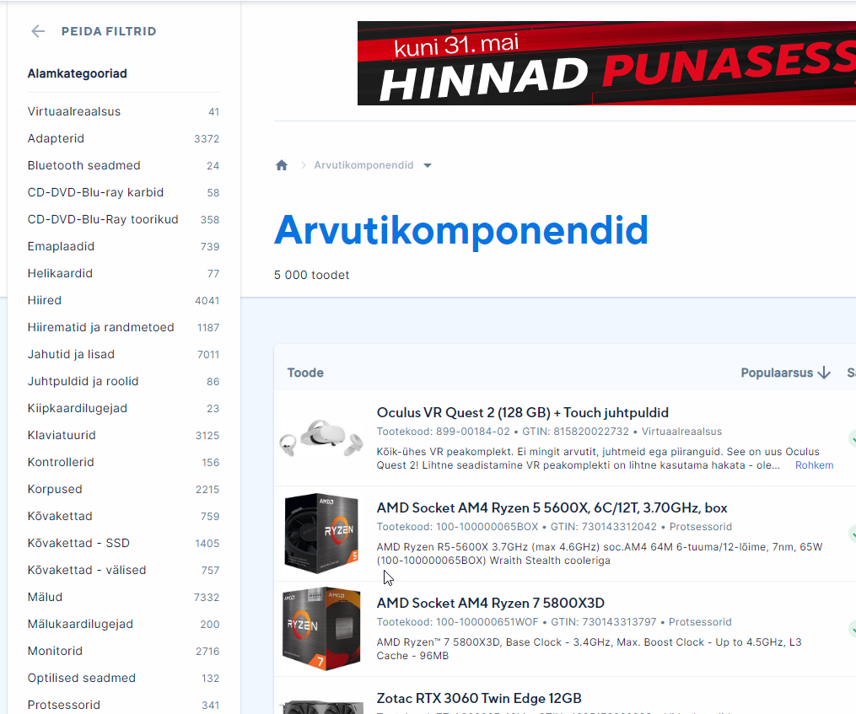Click the Toode column header

(305, 373)
